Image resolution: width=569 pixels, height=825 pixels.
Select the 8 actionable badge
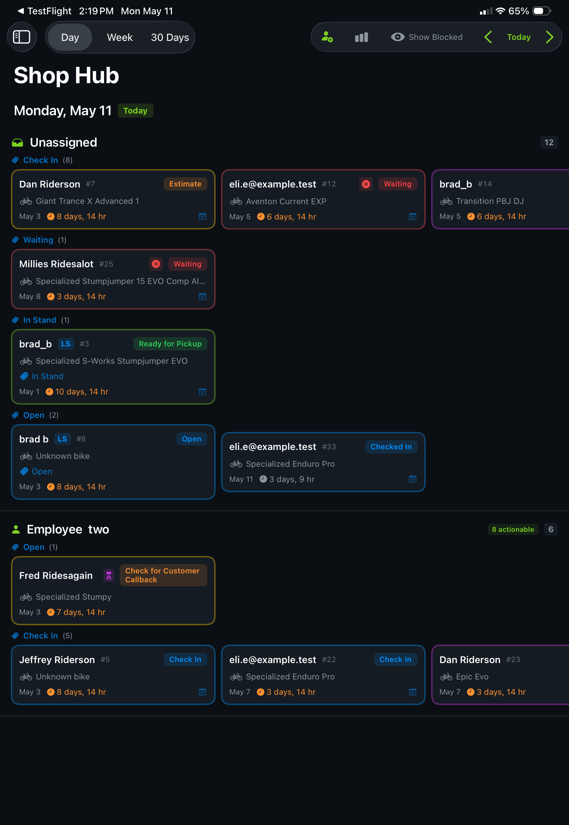coord(513,529)
